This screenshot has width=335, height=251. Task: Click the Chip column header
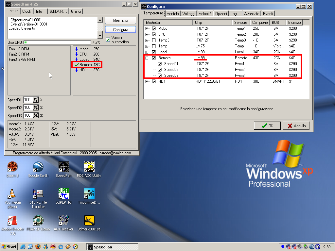[212, 23]
